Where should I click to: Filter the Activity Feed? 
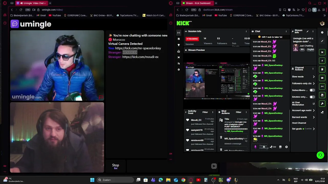[x=205, y=112]
